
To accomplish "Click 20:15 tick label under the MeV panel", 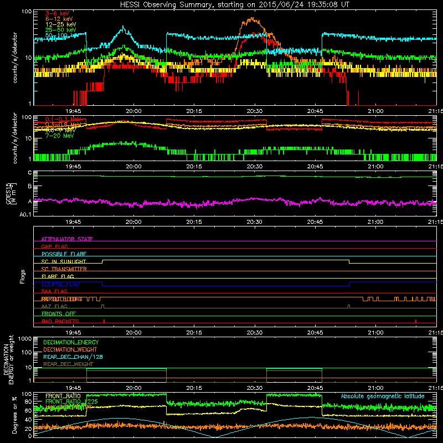I will click(194, 167).
